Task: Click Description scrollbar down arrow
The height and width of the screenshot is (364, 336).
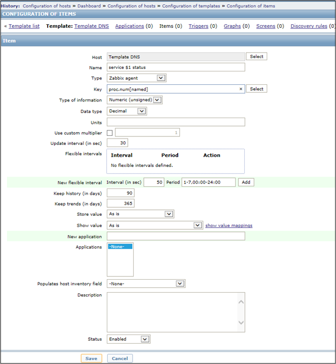Action: 241,323
